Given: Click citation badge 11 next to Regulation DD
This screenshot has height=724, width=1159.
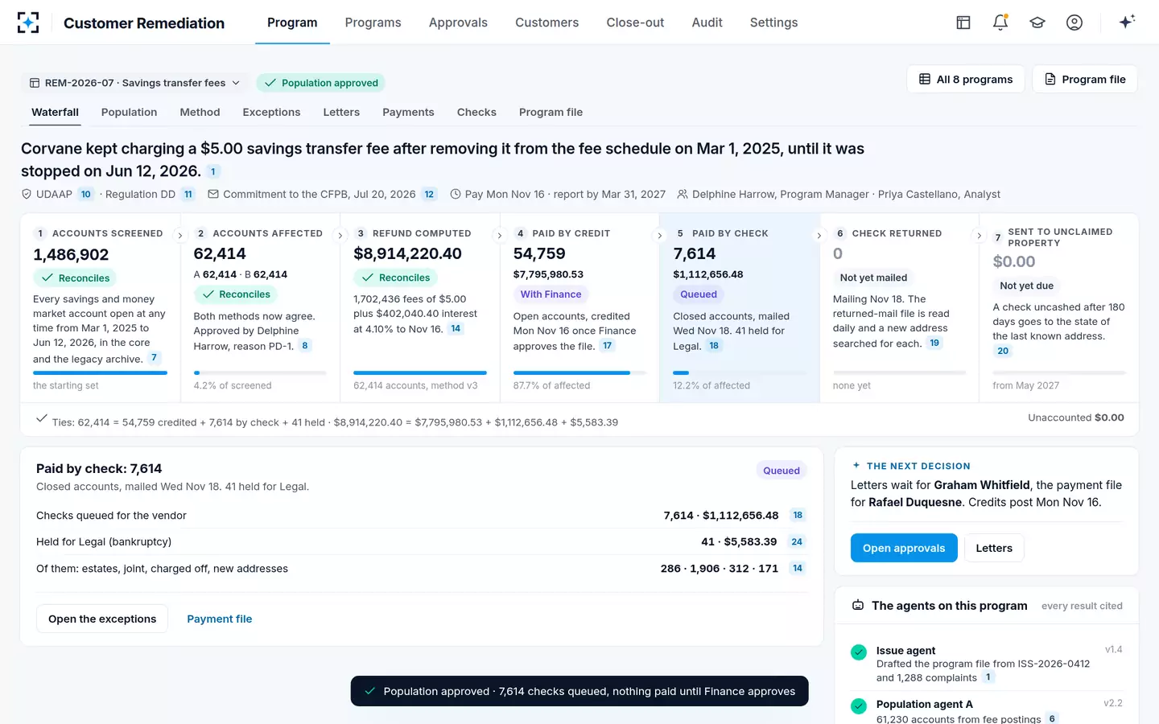Looking at the screenshot, I should pyautogui.click(x=188, y=194).
